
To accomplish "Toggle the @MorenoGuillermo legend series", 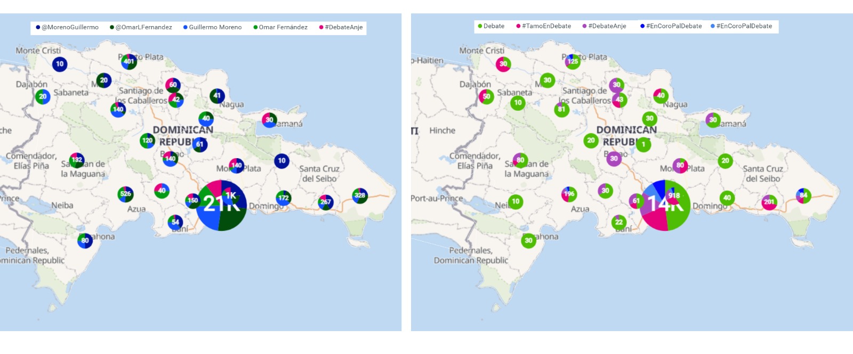I will coord(67,27).
